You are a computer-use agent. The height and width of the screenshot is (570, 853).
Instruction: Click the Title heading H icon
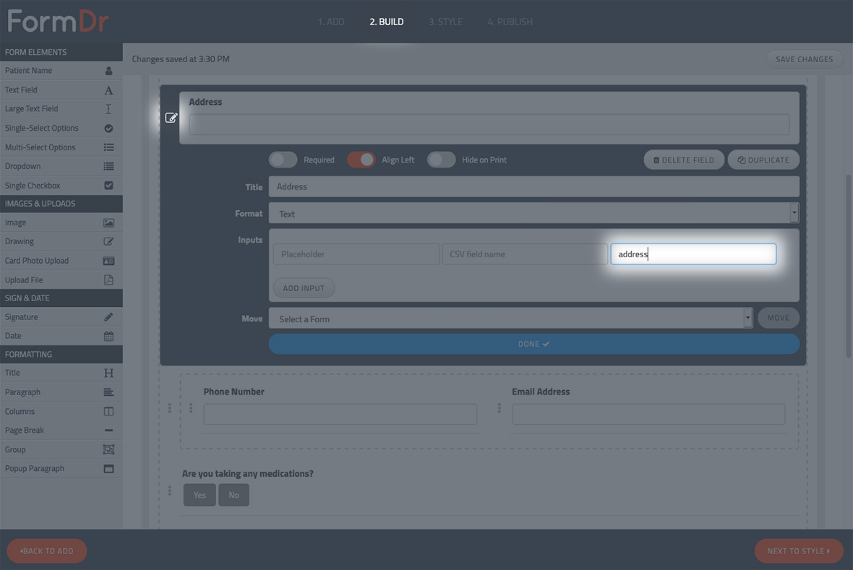[109, 373]
